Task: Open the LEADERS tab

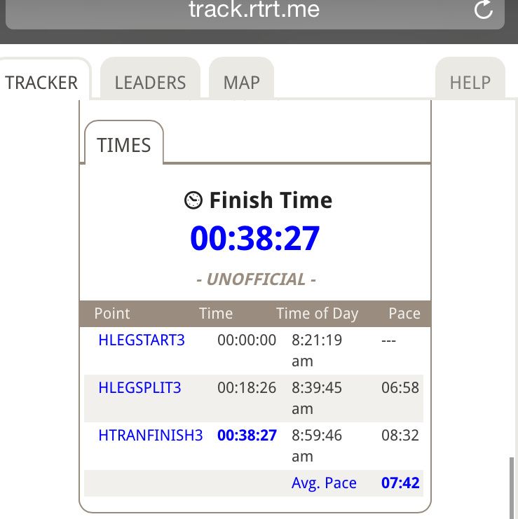Action: tap(150, 83)
